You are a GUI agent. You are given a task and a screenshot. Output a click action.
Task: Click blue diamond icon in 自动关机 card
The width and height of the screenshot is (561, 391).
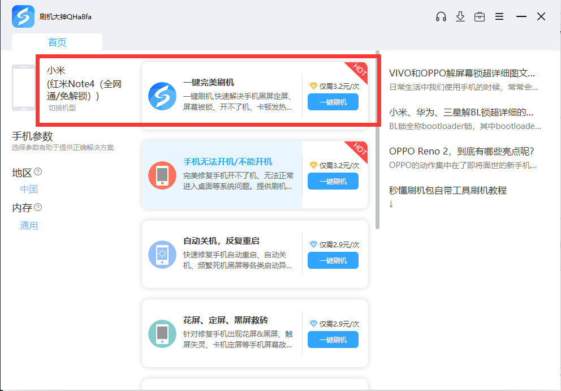(x=313, y=244)
